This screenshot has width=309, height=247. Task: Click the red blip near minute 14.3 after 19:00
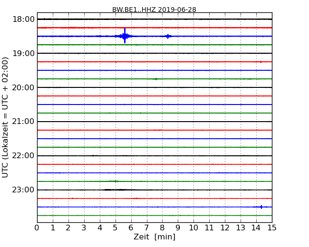[x=261, y=62]
